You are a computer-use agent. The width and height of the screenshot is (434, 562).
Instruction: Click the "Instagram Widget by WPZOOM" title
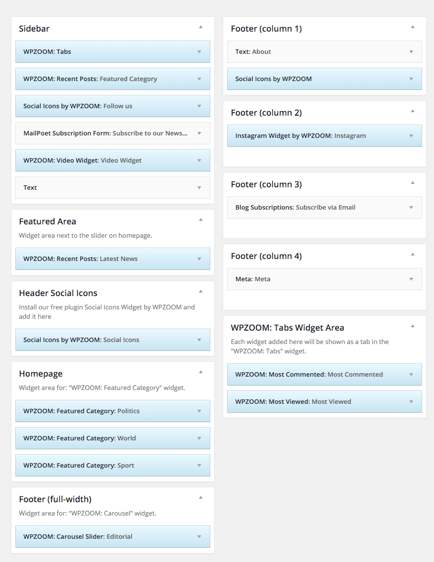(301, 136)
